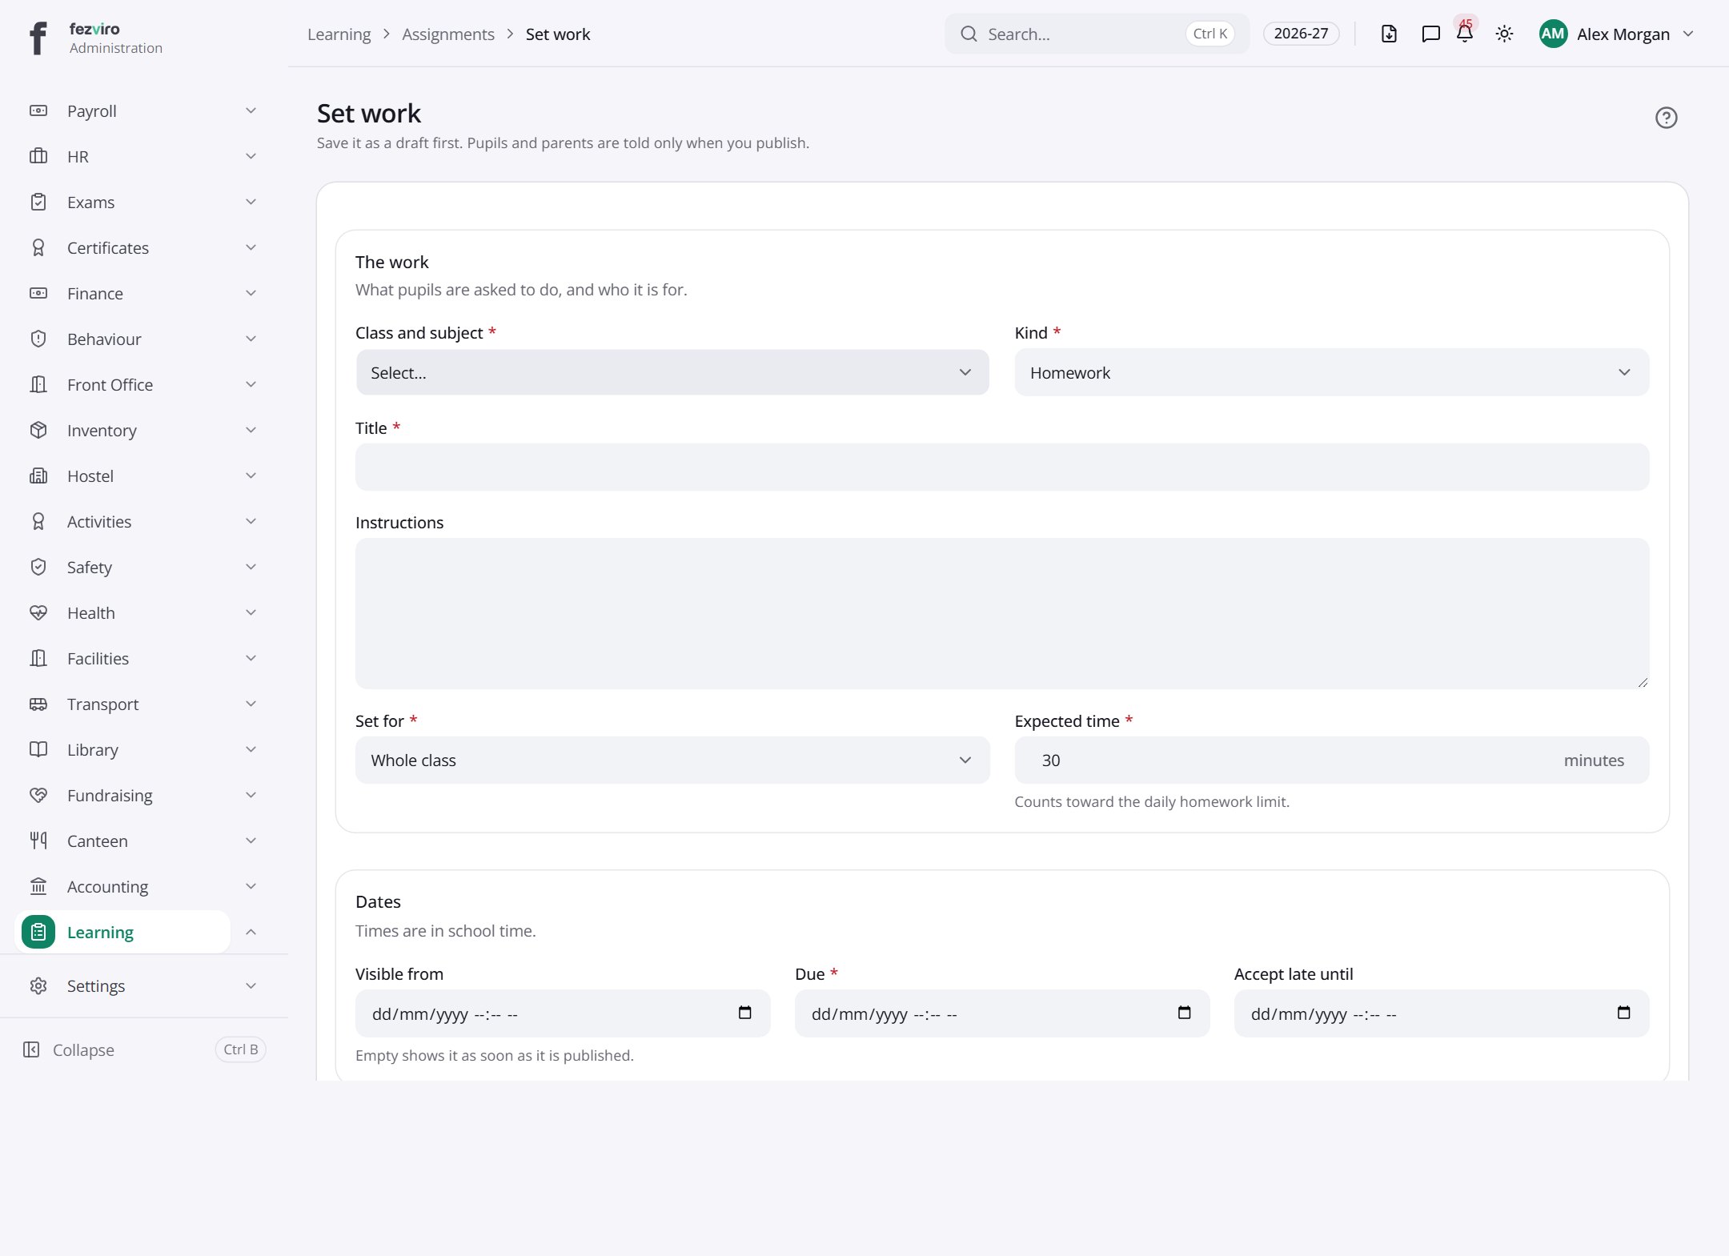Click the Payroll sidebar icon
Viewport: 1729px width, 1256px height.
(38, 110)
